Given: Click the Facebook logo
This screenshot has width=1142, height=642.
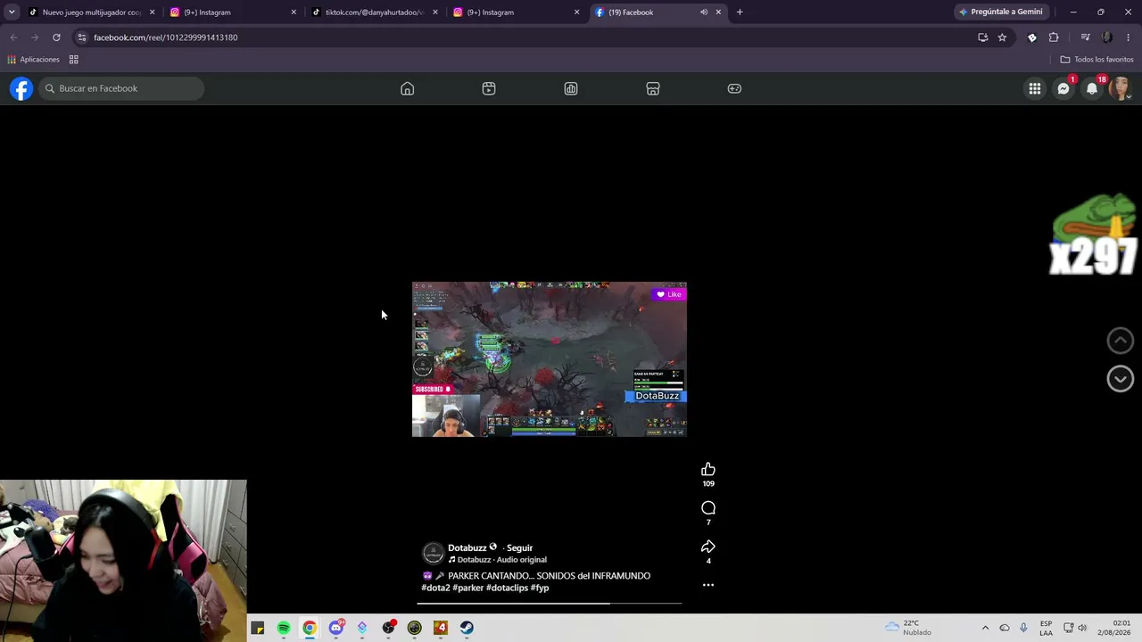Looking at the screenshot, I should click(21, 88).
